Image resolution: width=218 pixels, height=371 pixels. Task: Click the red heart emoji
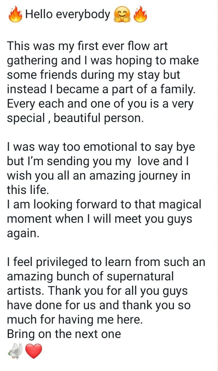[33, 351]
